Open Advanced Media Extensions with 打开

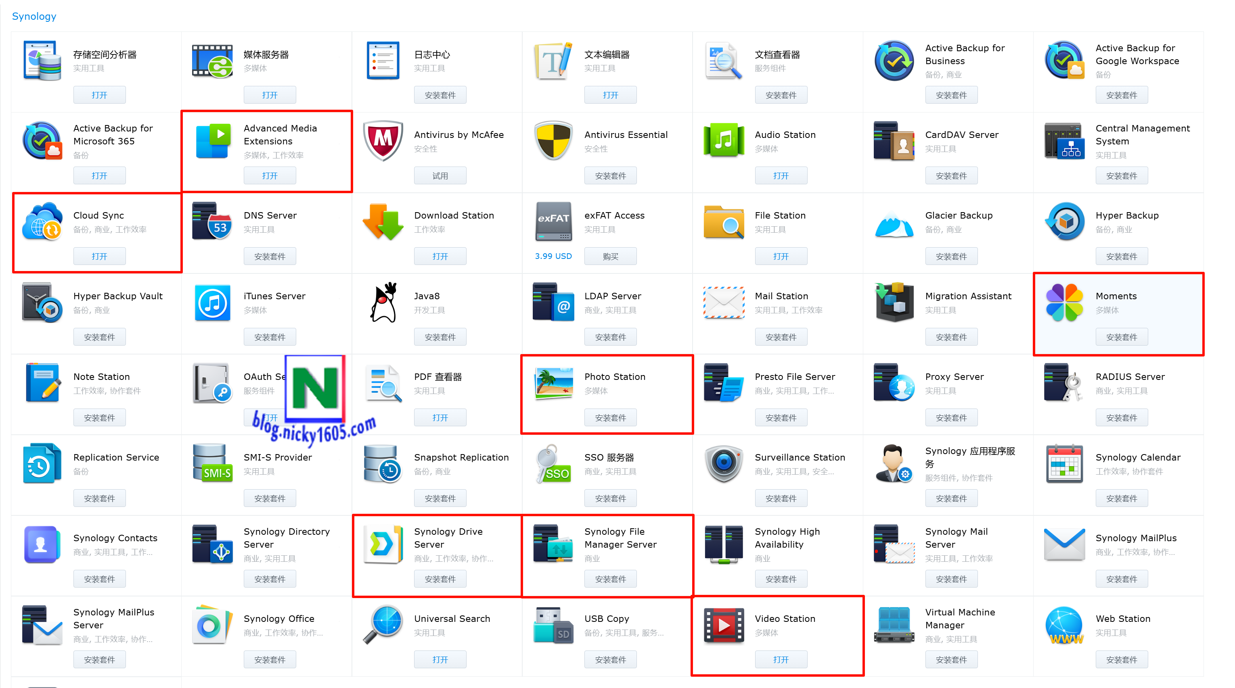click(270, 175)
